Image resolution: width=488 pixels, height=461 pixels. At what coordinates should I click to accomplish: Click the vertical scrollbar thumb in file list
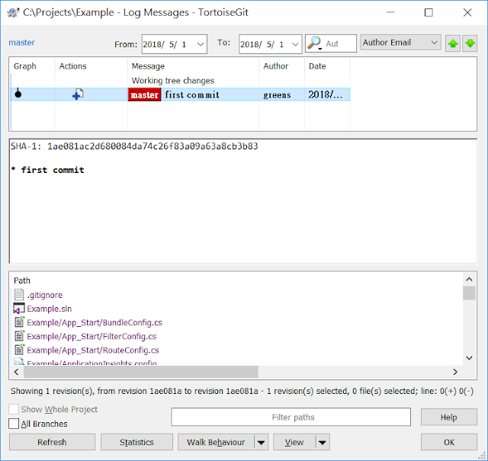click(x=469, y=293)
